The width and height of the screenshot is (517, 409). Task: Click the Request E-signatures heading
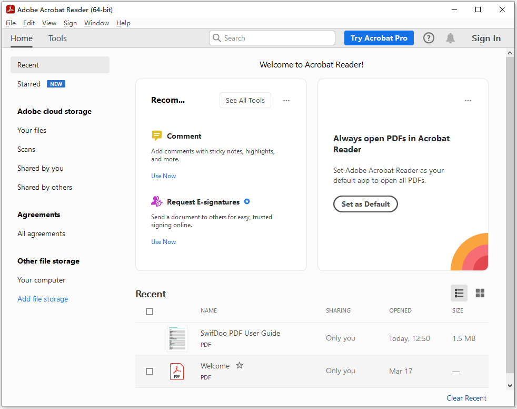pos(203,202)
